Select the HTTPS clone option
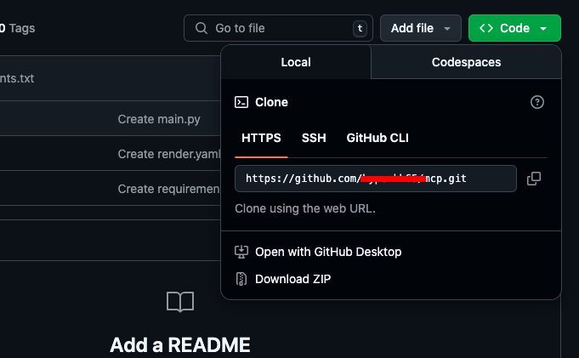The width and height of the screenshot is (579, 358). coord(261,138)
